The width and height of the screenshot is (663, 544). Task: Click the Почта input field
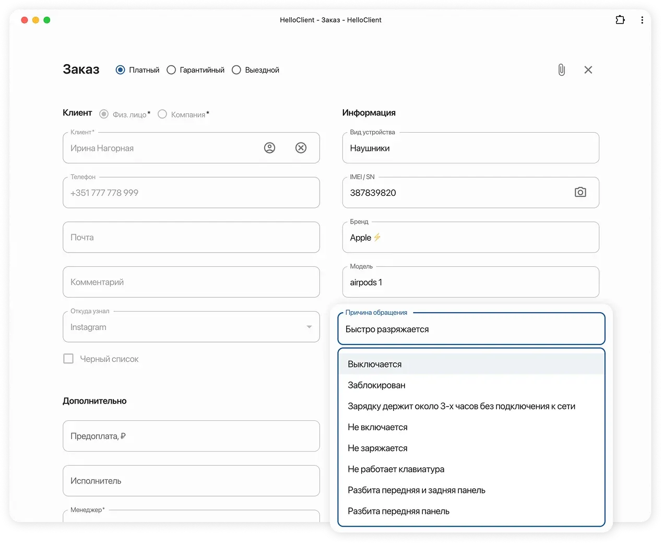coord(191,238)
